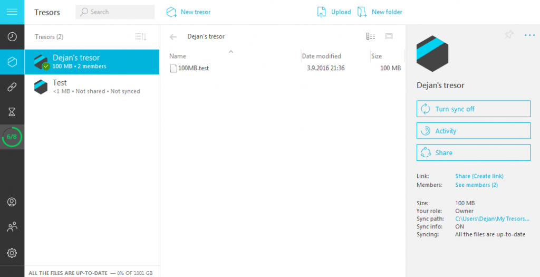Turn sync off for Dejan's tresor

473,109
